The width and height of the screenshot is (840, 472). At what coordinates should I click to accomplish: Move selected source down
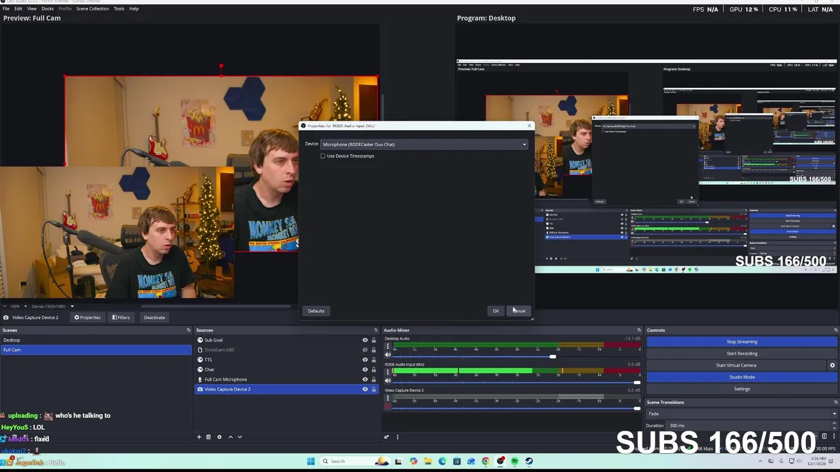pos(240,437)
